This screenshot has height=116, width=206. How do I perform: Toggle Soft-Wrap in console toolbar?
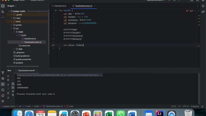13,84
